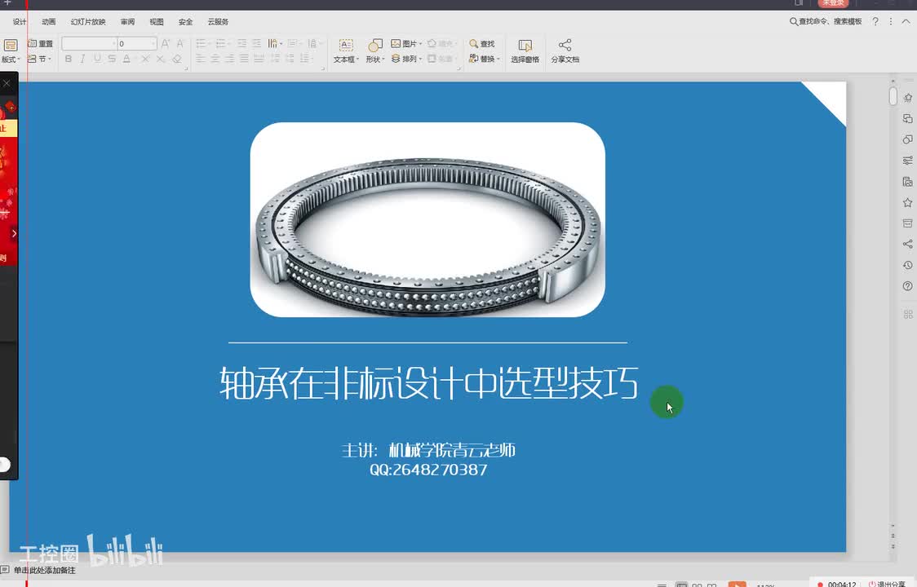
Task: Open the 设计 ribbon tab
Action: (20, 22)
